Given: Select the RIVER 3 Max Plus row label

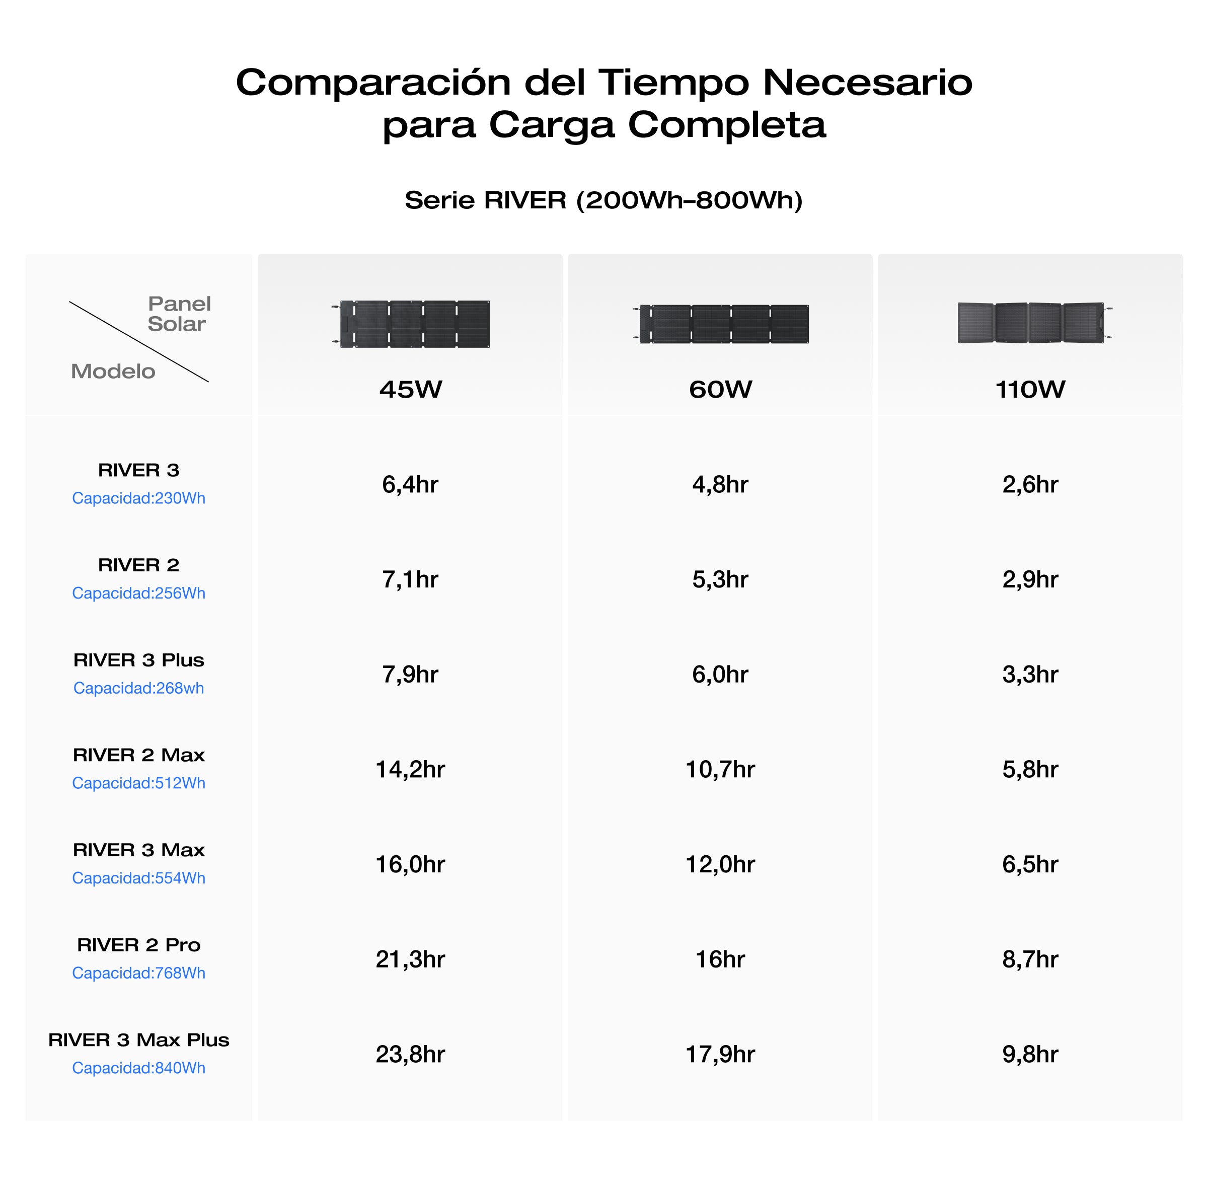Looking at the screenshot, I should pyautogui.click(x=138, y=1039).
